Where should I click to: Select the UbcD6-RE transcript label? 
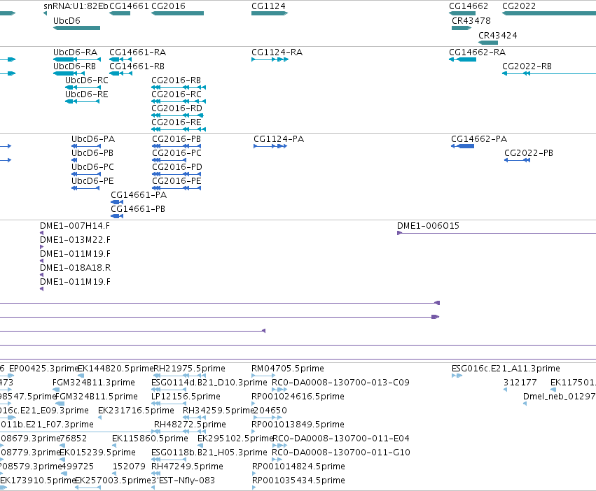tap(87, 94)
